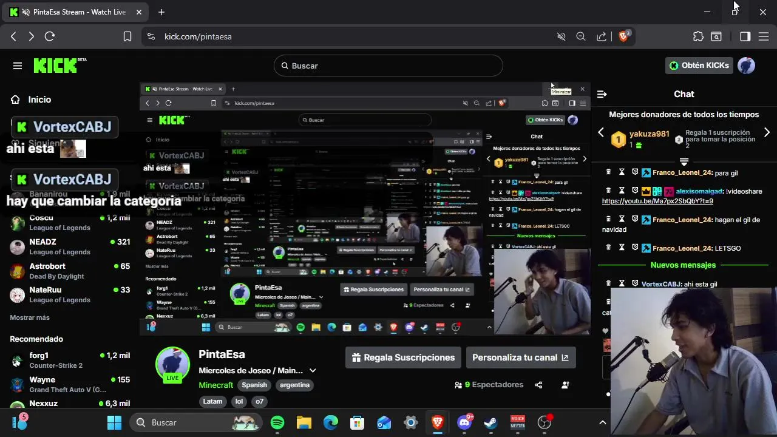Delete alexisomaigad's !videoshare message
This screenshot has width=777, height=437.
tap(608, 191)
